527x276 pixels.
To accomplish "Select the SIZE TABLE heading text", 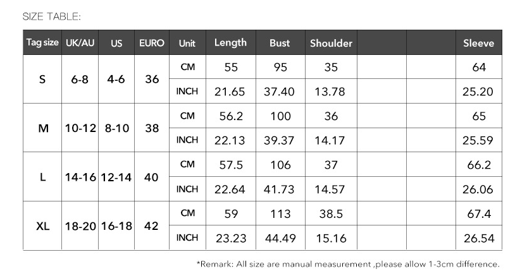I will pos(51,16).
